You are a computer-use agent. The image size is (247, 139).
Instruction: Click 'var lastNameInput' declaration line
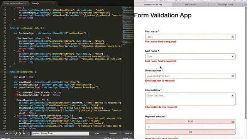tap(51, 33)
